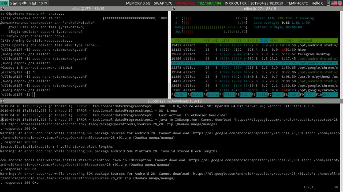This screenshot has height=192, width=343.
Task: Click the green IP address 192.168.1.104
Action: (210, 3)
